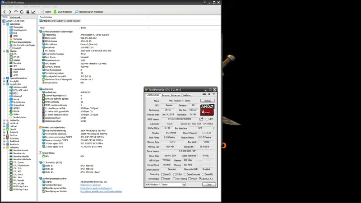The height and width of the screenshot is (203, 361).
Task: Toggle the UEFI checkbox in GPU-Z
Action: point(207,119)
